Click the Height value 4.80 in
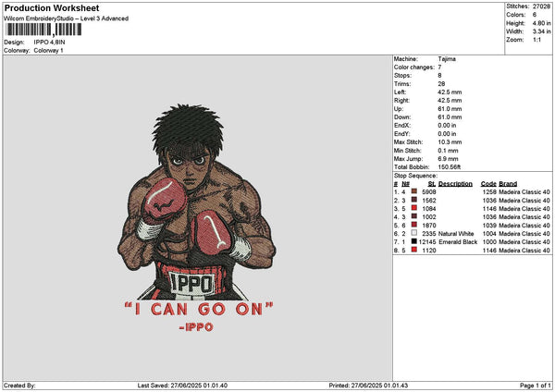The width and height of the screenshot is (555, 392). point(541,23)
